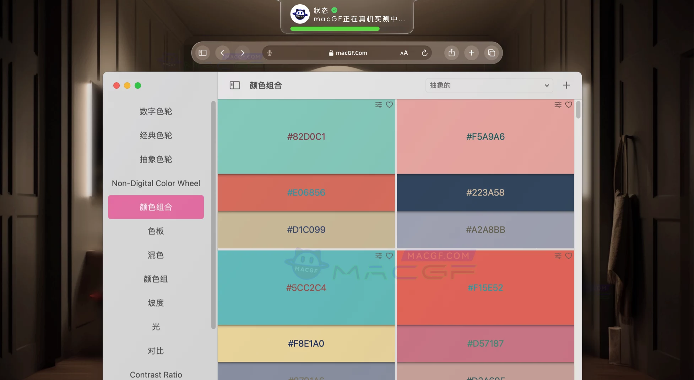Viewport: 694px width, 380px height.
Task: Open Non-Digital Color Wheel section
Action: pyautogui.click(x=156, y=183)
